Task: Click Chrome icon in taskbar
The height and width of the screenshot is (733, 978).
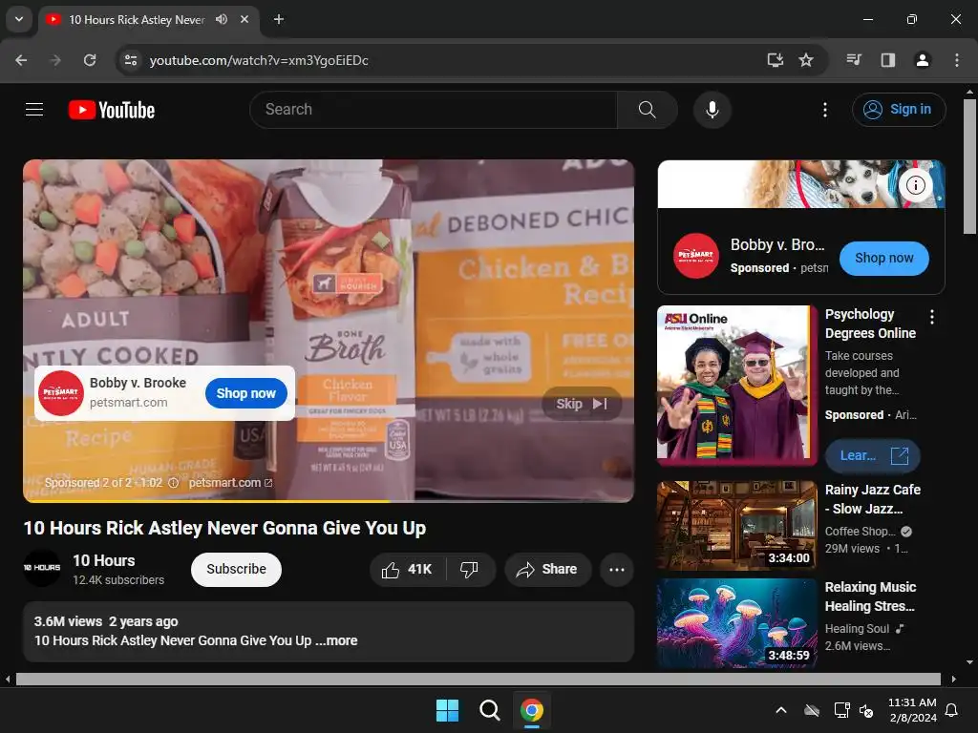Action: point(531,710)
